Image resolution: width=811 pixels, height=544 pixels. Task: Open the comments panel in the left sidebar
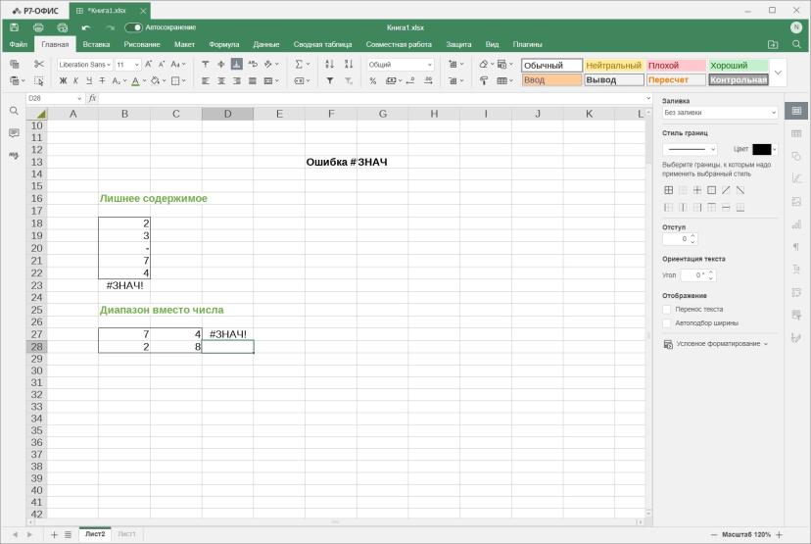pos(14,133)
